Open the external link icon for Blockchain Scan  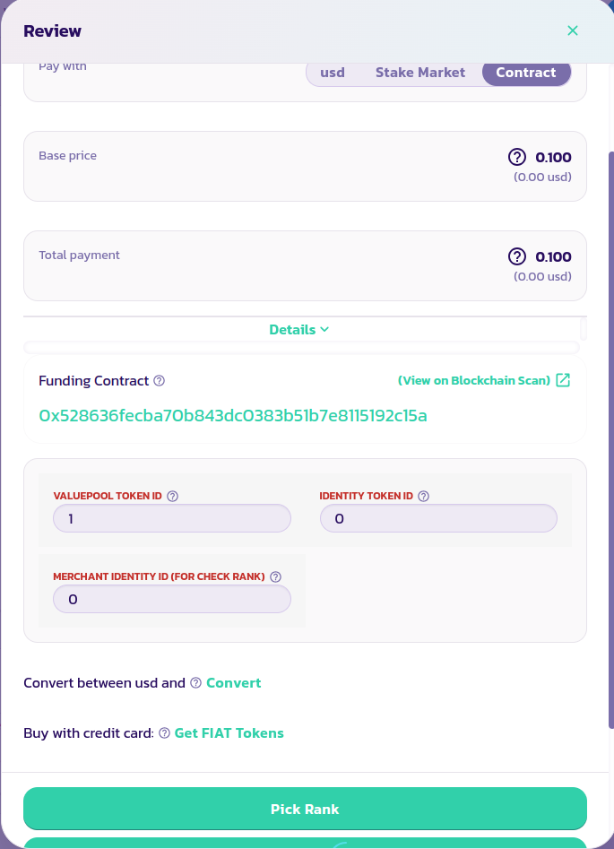pyautogui.click(x=563, y=380)
